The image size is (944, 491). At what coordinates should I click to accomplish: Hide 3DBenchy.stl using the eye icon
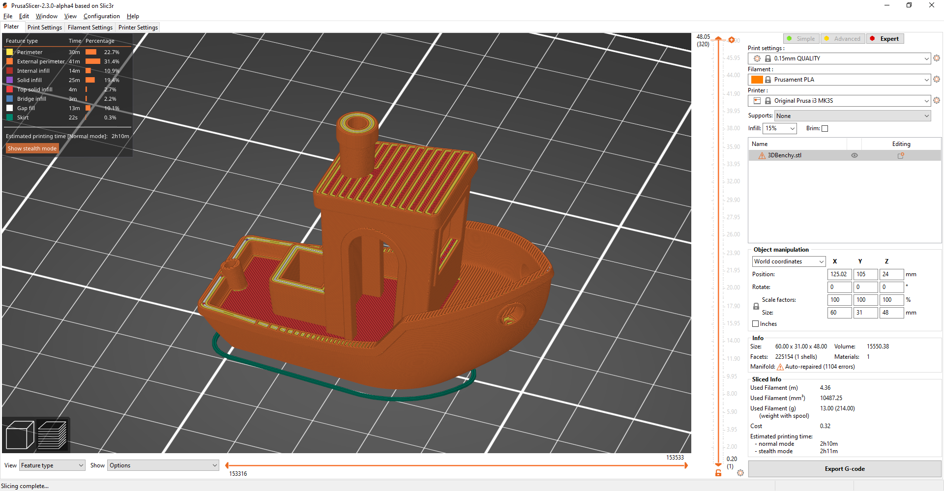coord(855,155)
